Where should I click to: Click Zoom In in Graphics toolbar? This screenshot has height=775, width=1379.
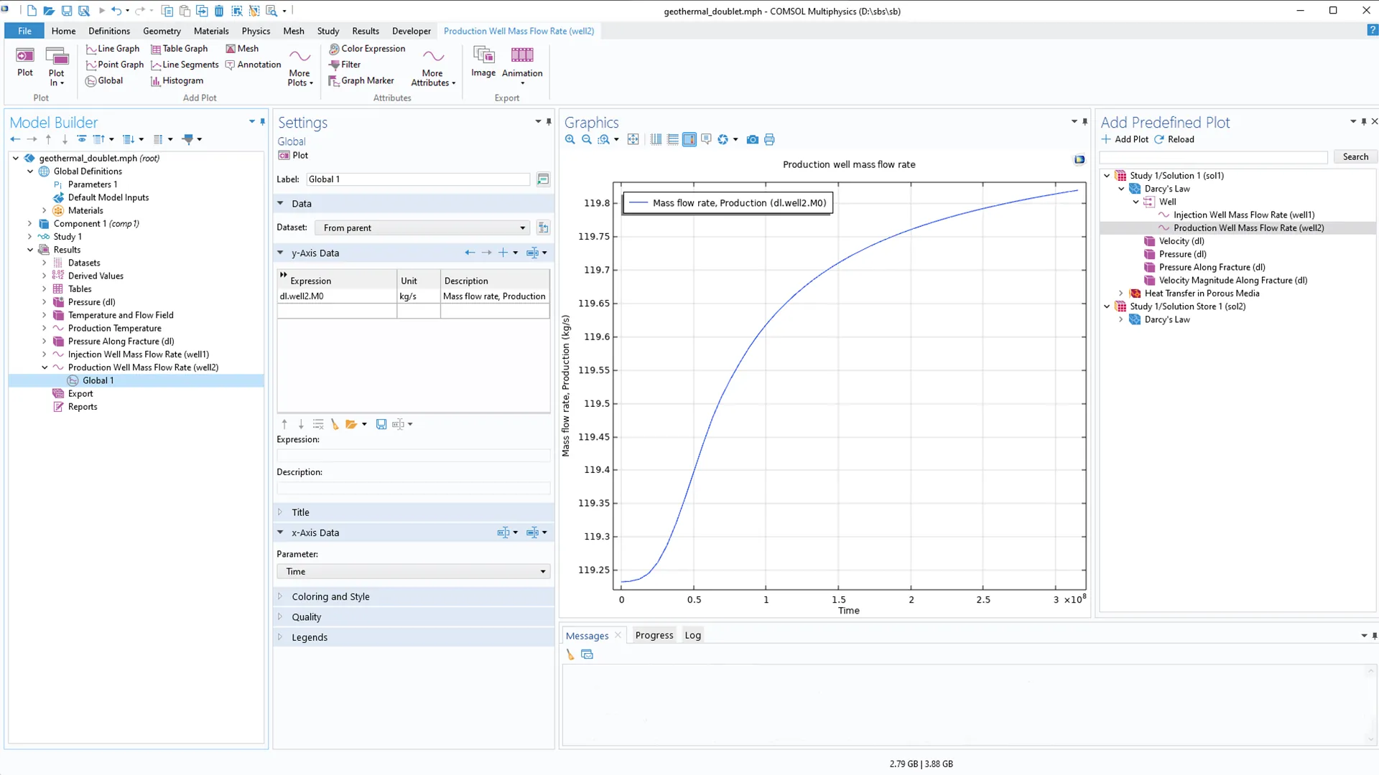pos(570,139)
